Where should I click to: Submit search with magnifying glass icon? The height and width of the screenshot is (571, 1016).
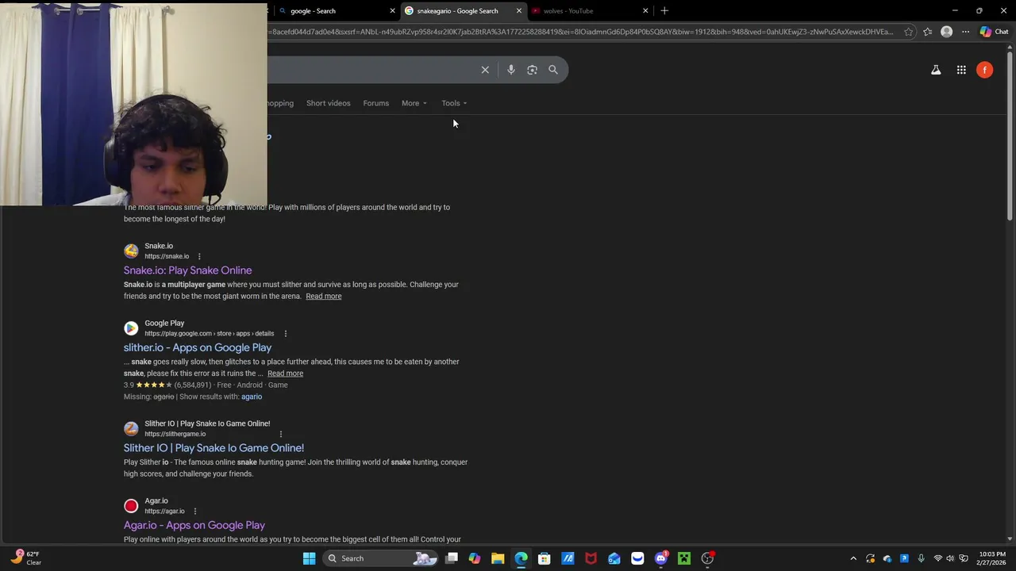point(553,70)
